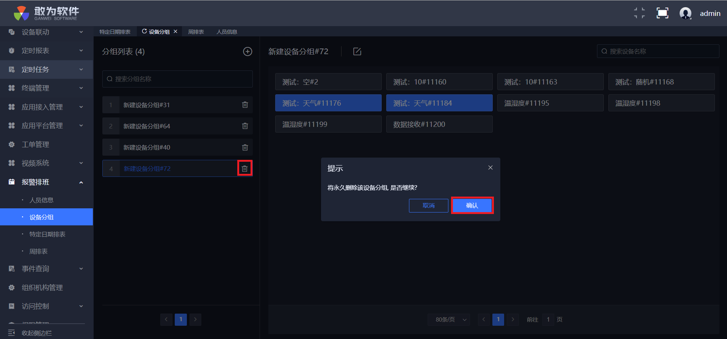Switch to the 人员信息 tab

tap(227, 32)
